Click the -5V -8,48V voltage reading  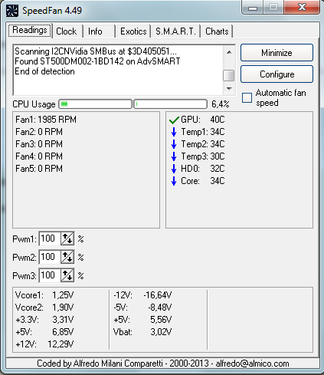(142, 308)
